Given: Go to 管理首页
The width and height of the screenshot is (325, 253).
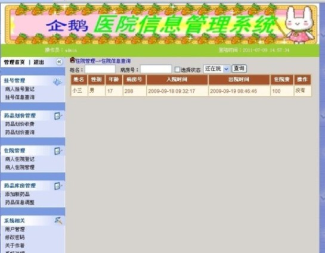Looking at the screenshot, I should point(14,62).
